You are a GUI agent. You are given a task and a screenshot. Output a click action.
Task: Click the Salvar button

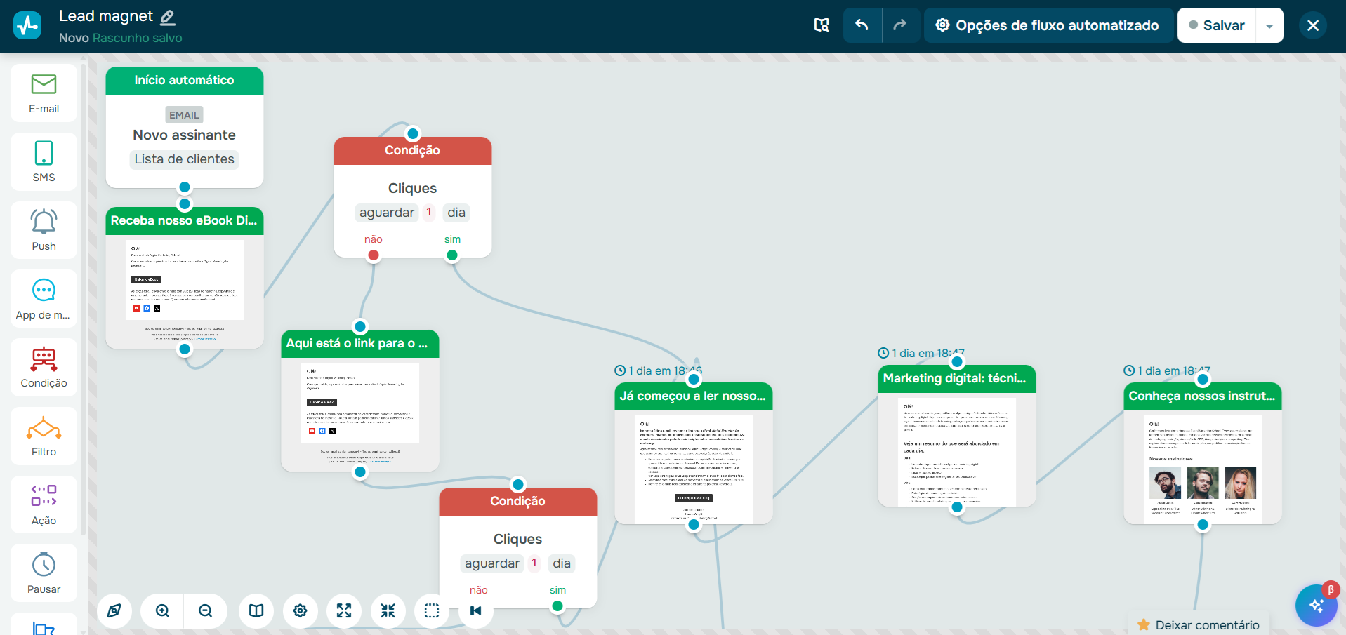(1216, 25)
